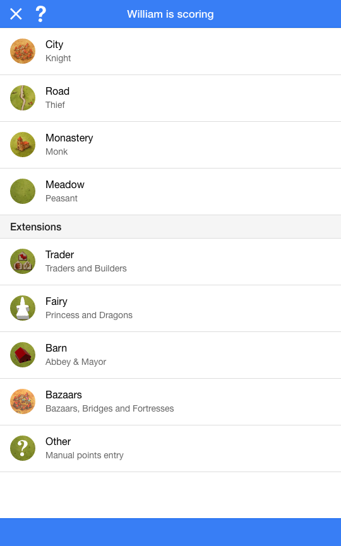Choose Monastery Monk scoring entry
Screen dimensions: 341x546
(x=170, y=145)
